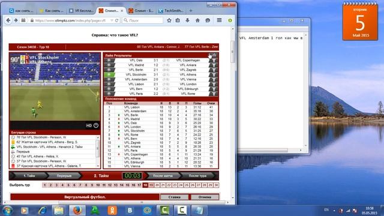This screenshot has width=384, height=216.
Task: Close the active 'Олимп' tab
Action: (x=122, y=11)
